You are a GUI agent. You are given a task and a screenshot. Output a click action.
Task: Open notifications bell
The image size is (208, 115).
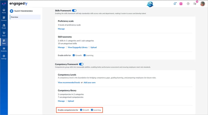point(175,4)
